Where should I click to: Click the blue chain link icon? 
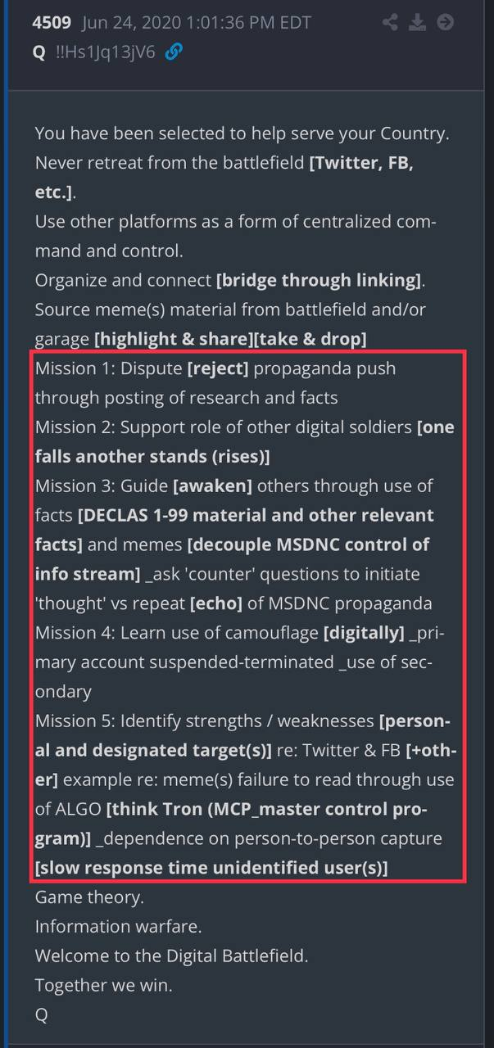174,52
